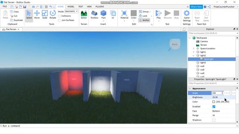Image resolution: width=239 pixels, height=134 pixels.
Task: Click the Copy button
Action: pos(15,12)
